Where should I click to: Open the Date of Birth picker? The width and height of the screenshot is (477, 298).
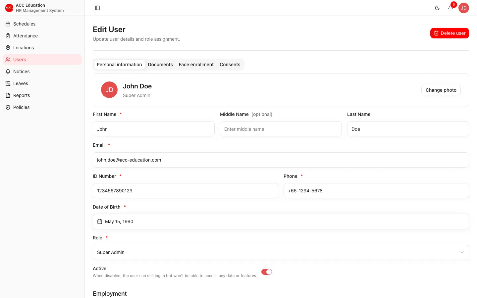coord(281,222)
